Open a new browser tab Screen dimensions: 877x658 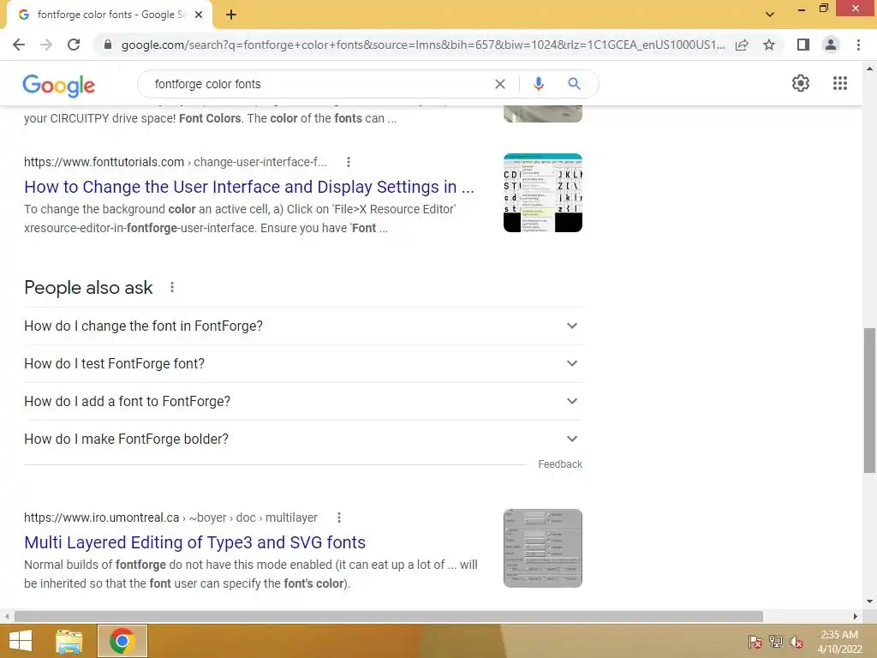231,15
